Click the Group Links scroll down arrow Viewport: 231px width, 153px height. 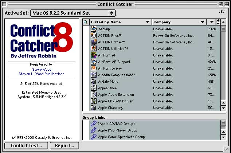[x=223, y=137]
